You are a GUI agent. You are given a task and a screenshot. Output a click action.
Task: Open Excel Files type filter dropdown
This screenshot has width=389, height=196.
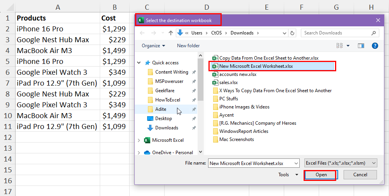pyautogui.click(x=340, y=163)
